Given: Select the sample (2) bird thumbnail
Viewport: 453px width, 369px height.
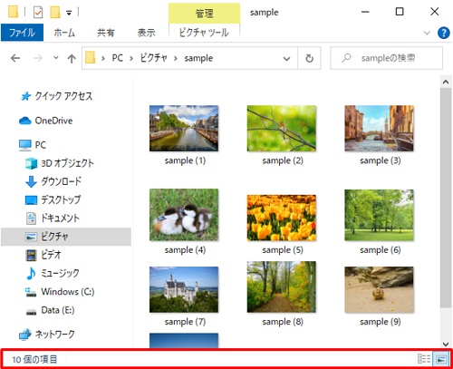Looking at the screenshot, I should tap(282, 128).
